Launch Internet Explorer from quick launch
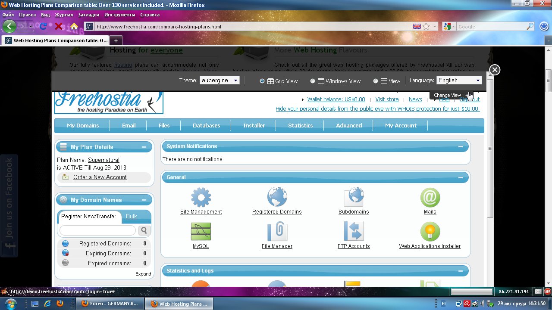 click(x=47, y=304)
